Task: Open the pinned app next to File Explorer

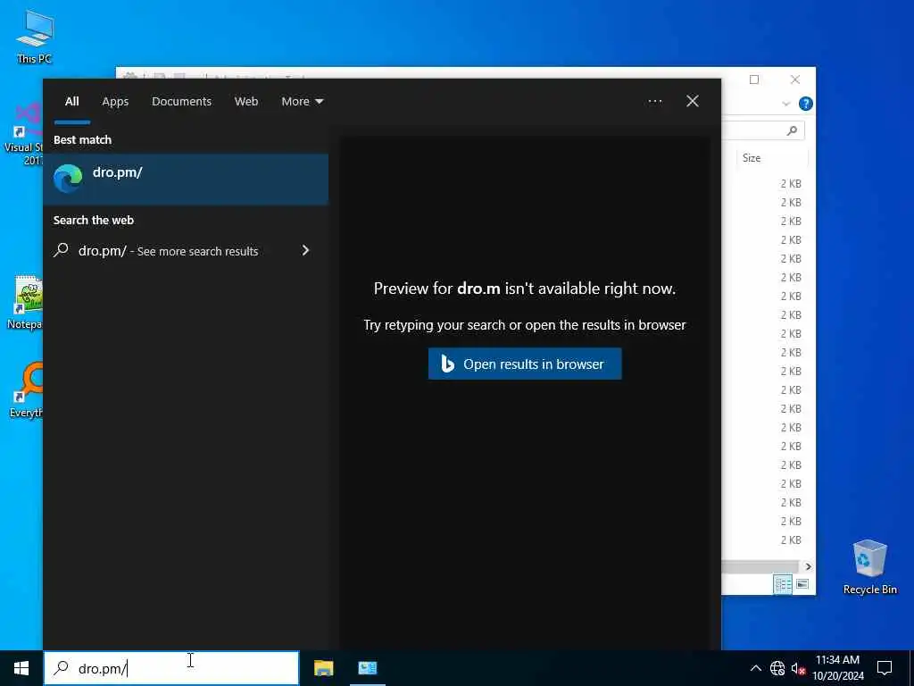Action: point(367,668)
